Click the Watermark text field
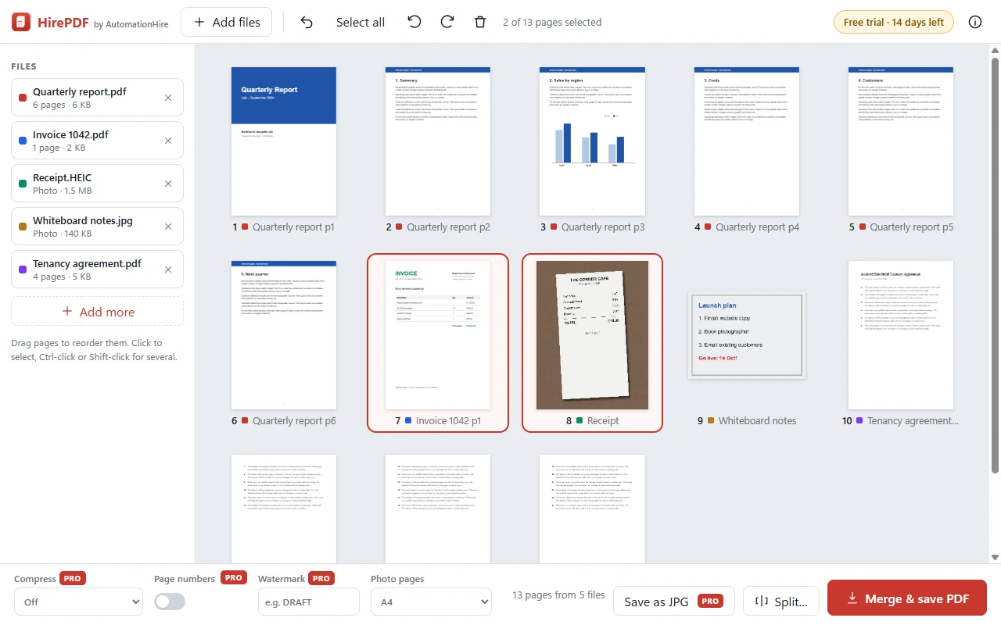The width and height of the screenshot is (1001, 625). pos(308,602)
